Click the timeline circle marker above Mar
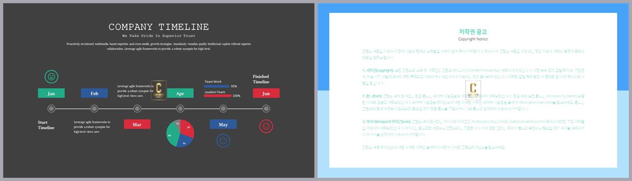The width and height of the screenshot is (632, 181). pyautogui.click(x=137, y=109)
